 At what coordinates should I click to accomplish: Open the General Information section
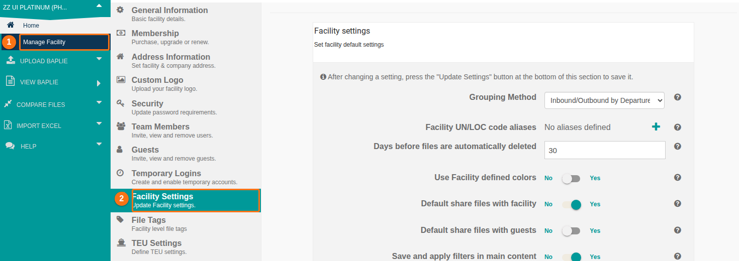(186, 14)
